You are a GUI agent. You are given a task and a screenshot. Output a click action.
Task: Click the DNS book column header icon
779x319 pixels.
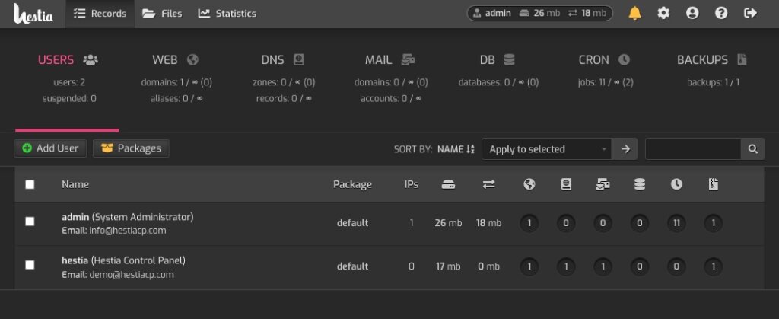tap(566, 184)
